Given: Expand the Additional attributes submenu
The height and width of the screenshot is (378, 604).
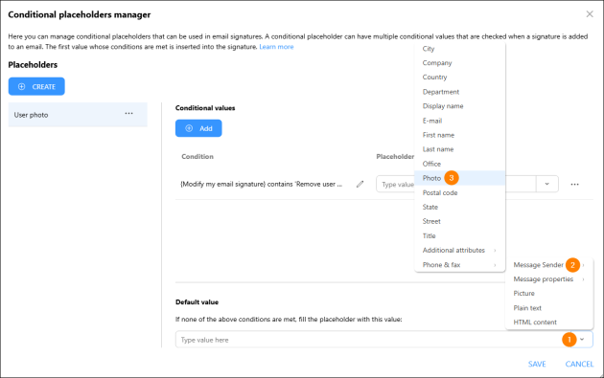Looking at the screenshot, I should tap(459, 251).
